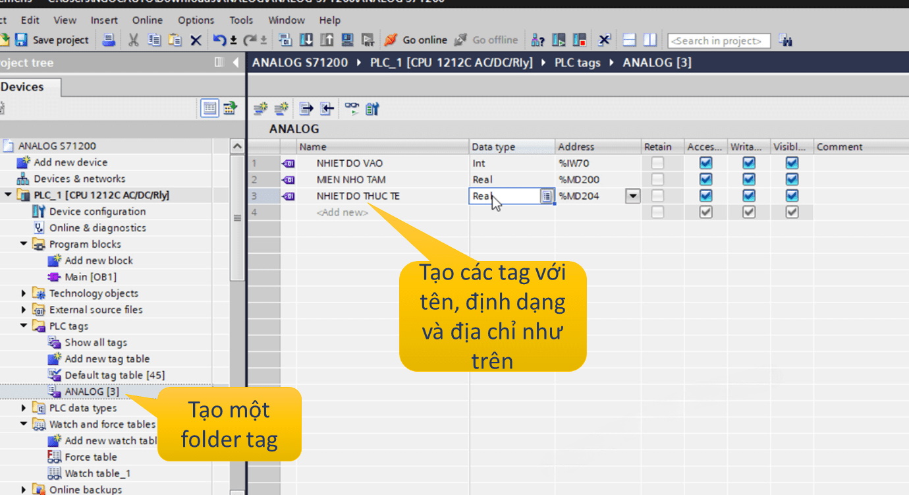
Task: Click the Monitor all glasses icon
Action: 352,109
